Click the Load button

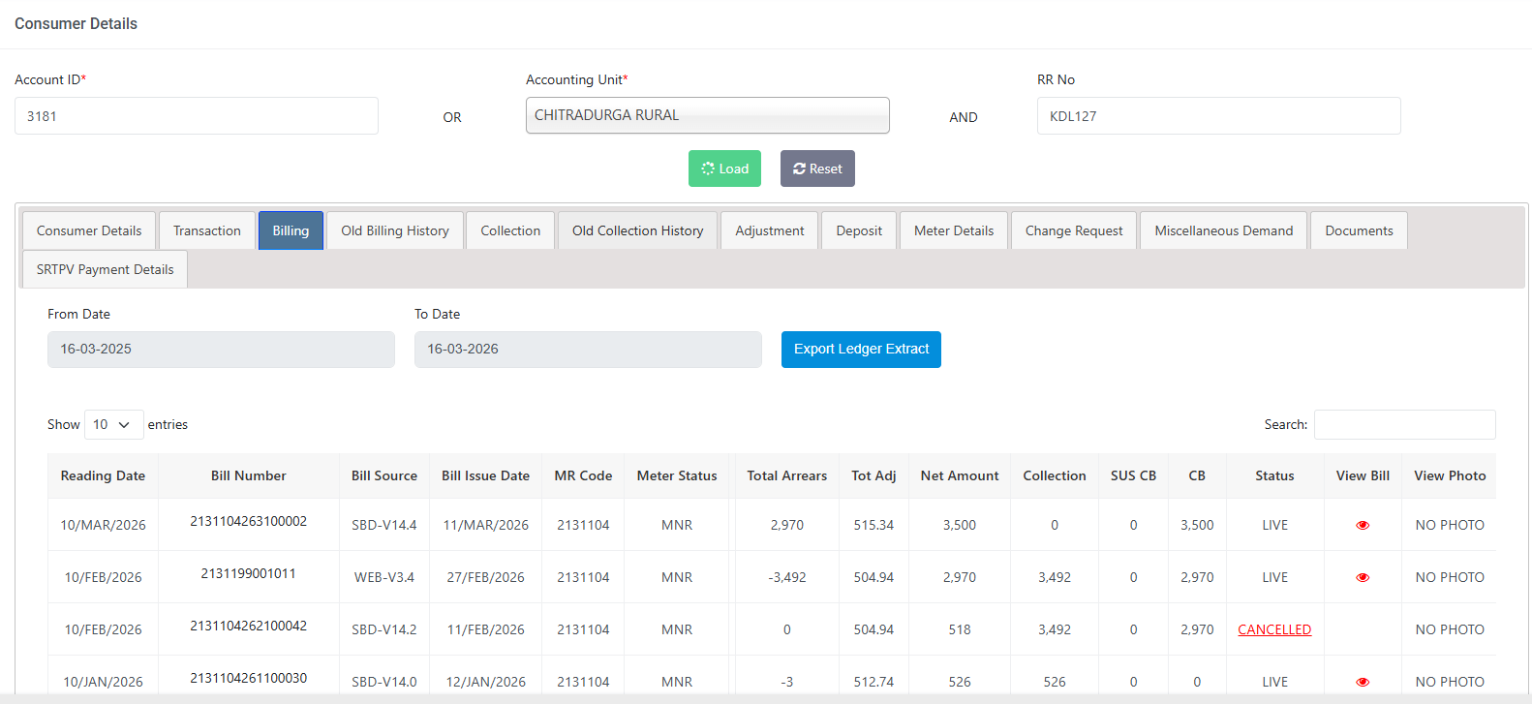tap(724, 168)
